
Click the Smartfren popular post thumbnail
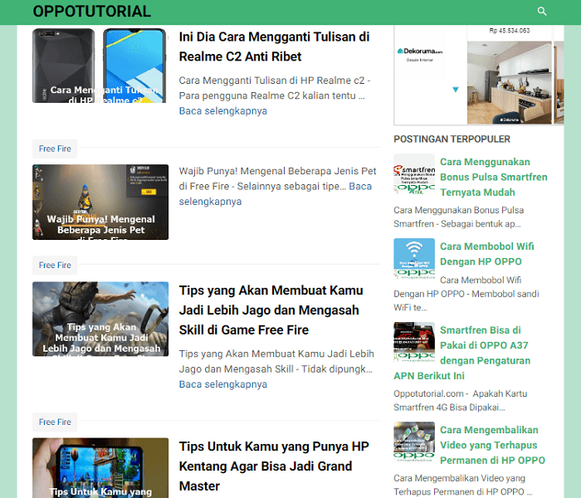point(414,174)
